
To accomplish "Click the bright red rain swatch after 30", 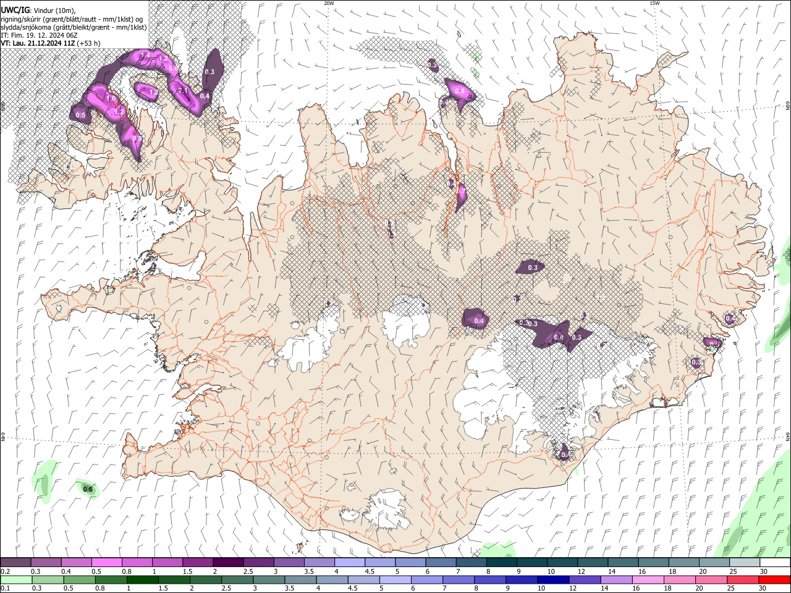I will coord(775,579).
